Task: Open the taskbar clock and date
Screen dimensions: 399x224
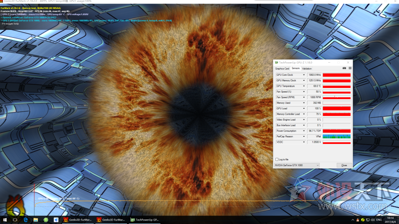Action: click(x=390, y=220)
